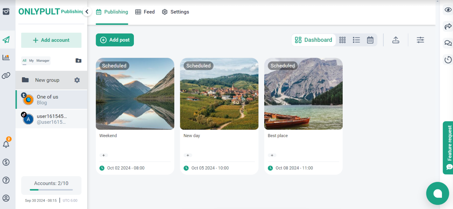Viewport: 453px width, 209px height.
Task: Expand tags on the Weekend post
Action: 104,155
